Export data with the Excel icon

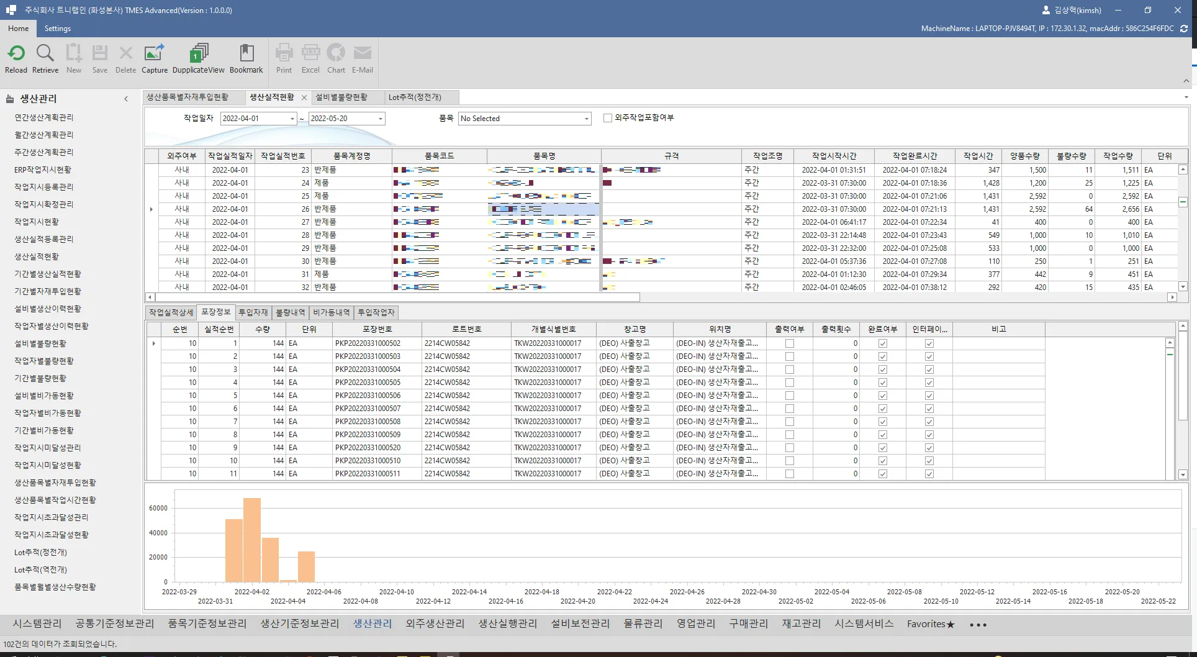point(310,53)
